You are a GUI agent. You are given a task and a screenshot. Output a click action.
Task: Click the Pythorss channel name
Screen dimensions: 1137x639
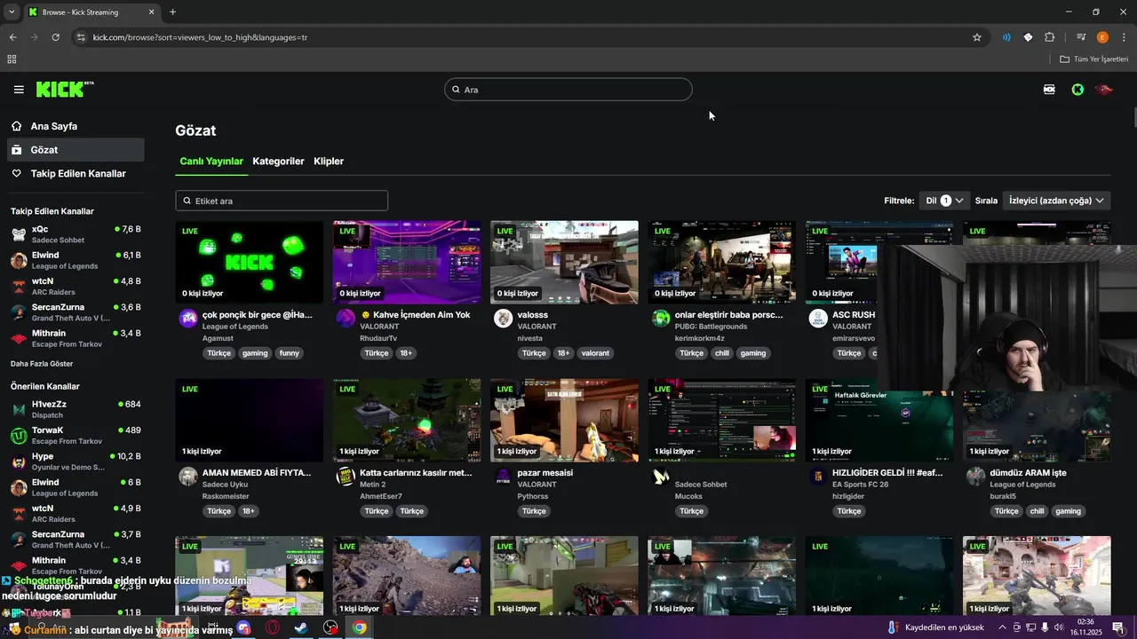point(533,496)
